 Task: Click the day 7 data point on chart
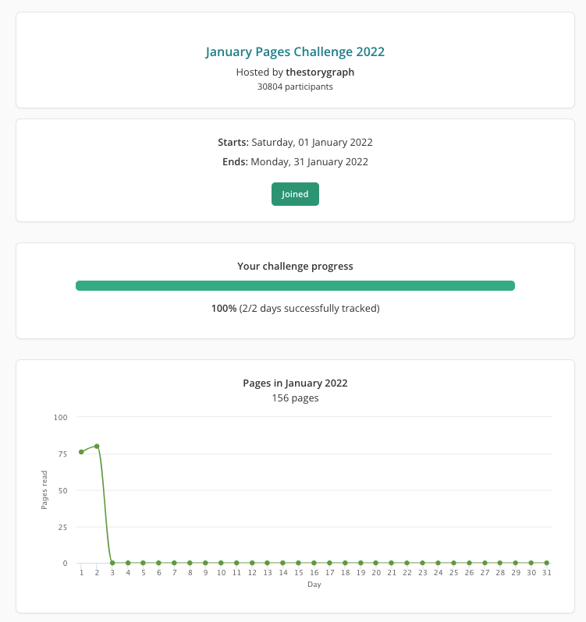[174, 563]
